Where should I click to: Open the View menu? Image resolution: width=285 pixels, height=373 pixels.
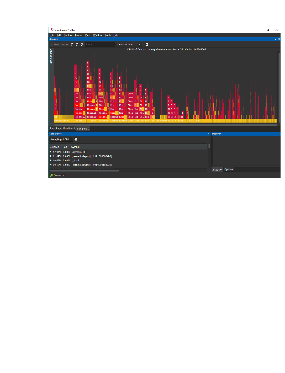(88, 35)
